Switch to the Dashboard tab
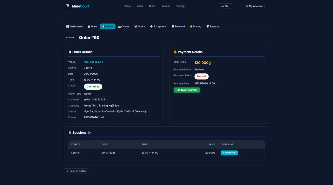This screenshot has height=185, width=333. pos(74,26)
